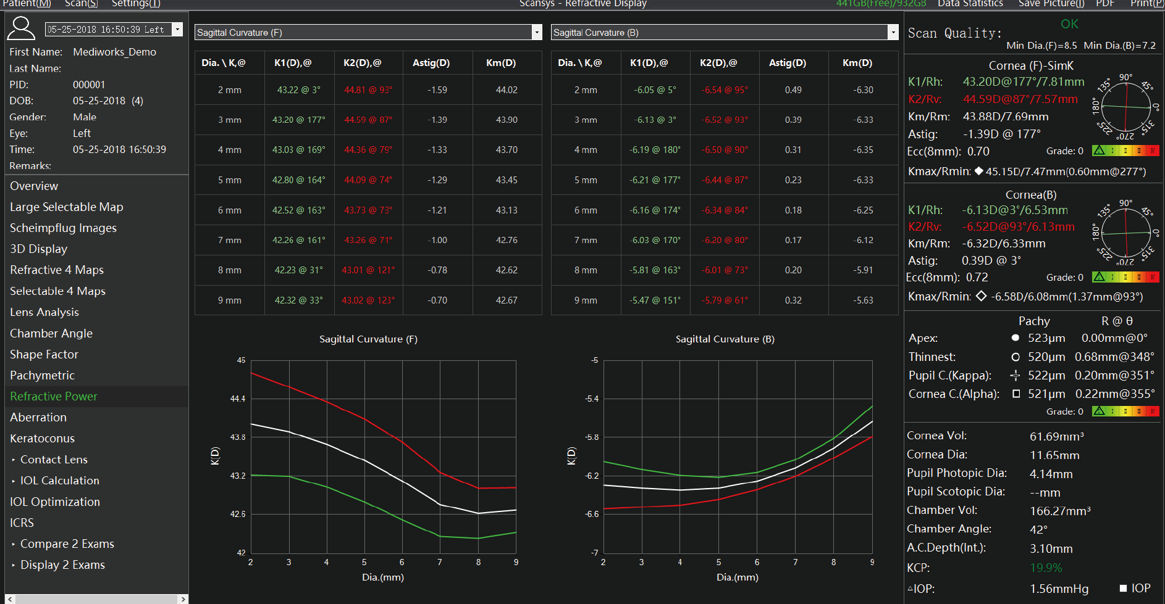This screenshot has width=1165, height=604.
Task: Click the Pachy grade color bar
Action: click(1125, 411)
